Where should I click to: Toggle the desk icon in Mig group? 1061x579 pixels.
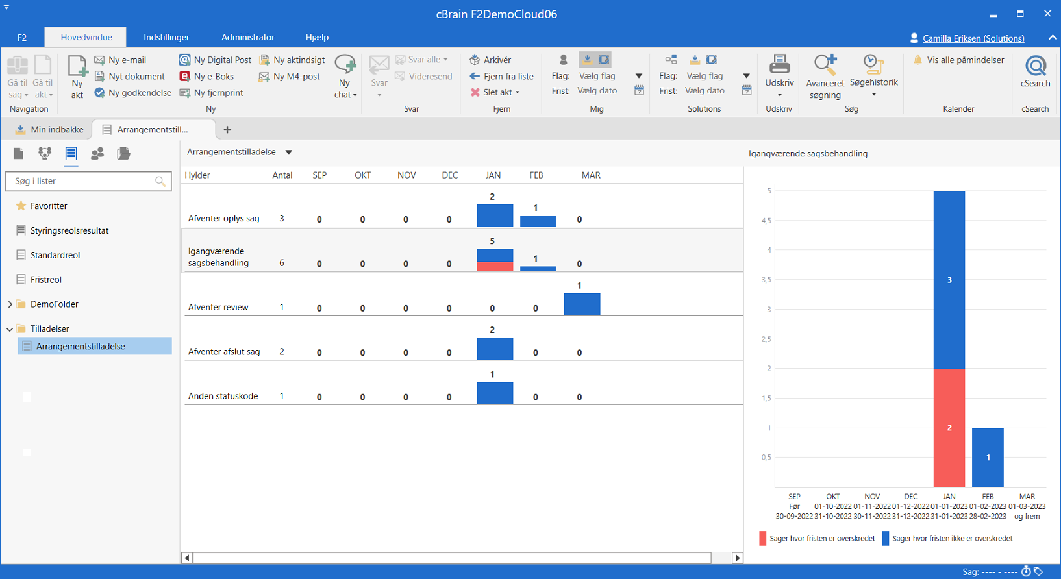click(604, 60)
